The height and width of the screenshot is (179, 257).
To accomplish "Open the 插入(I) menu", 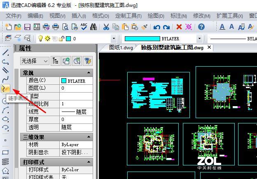I will point(79,16).
